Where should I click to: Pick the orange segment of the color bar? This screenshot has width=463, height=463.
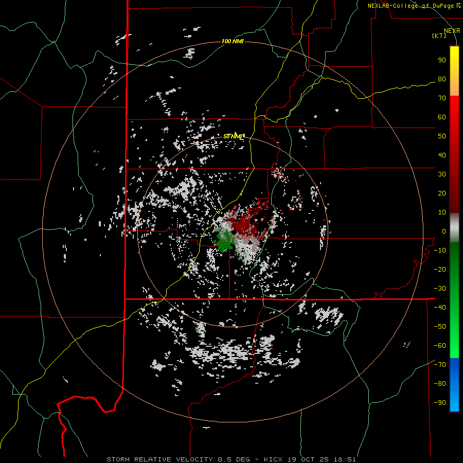tap(454, 85)
